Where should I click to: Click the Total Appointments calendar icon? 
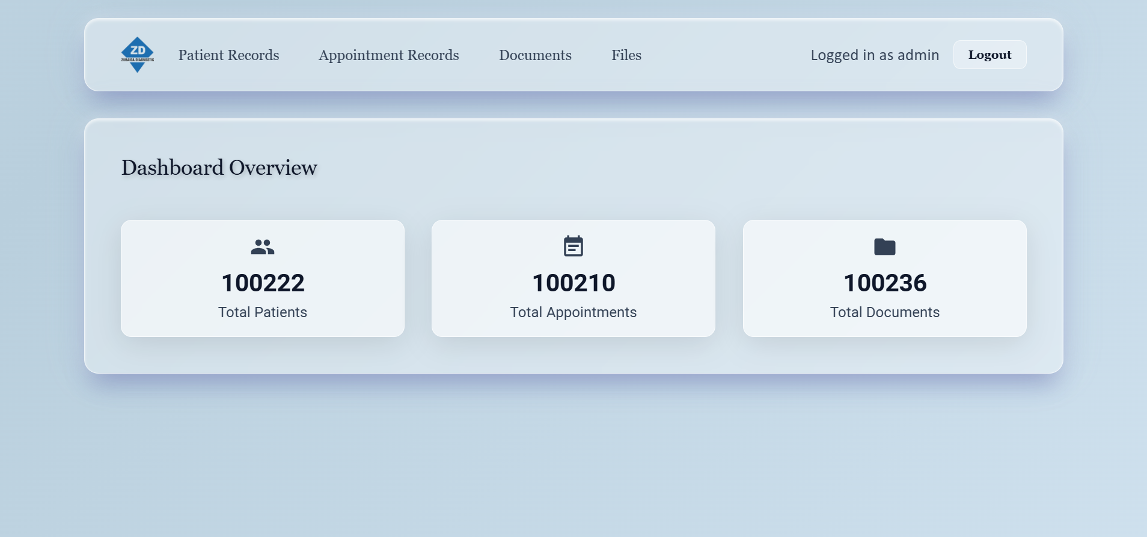(573, 246)
